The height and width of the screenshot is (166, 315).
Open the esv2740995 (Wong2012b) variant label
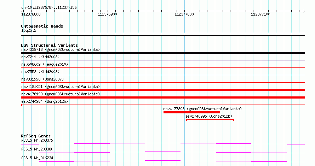tap(209, 116)
